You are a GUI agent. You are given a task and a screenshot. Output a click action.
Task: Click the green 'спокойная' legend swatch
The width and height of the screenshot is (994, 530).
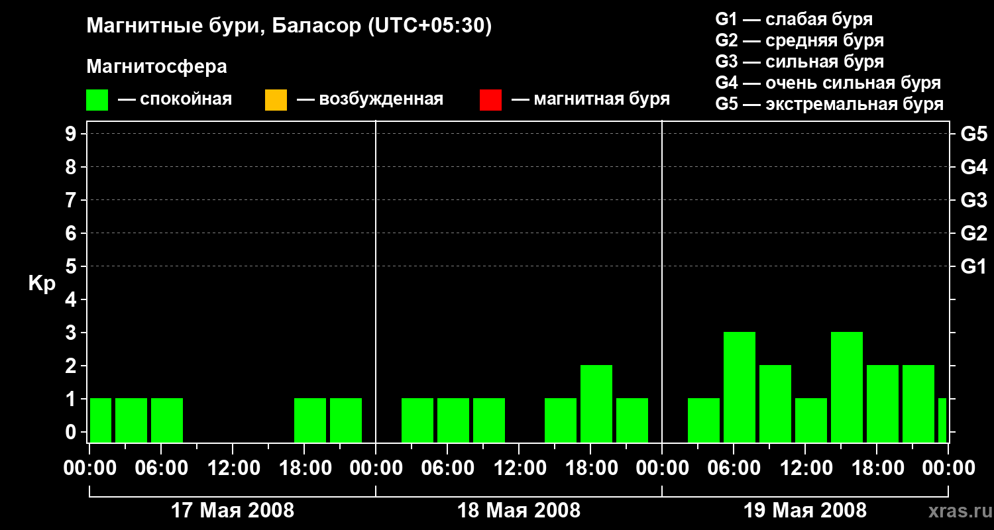97,100
